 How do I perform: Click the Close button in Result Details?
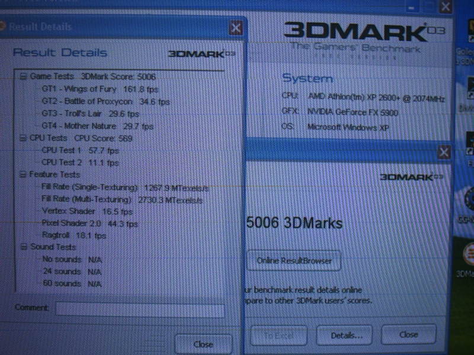click(203, 344)
